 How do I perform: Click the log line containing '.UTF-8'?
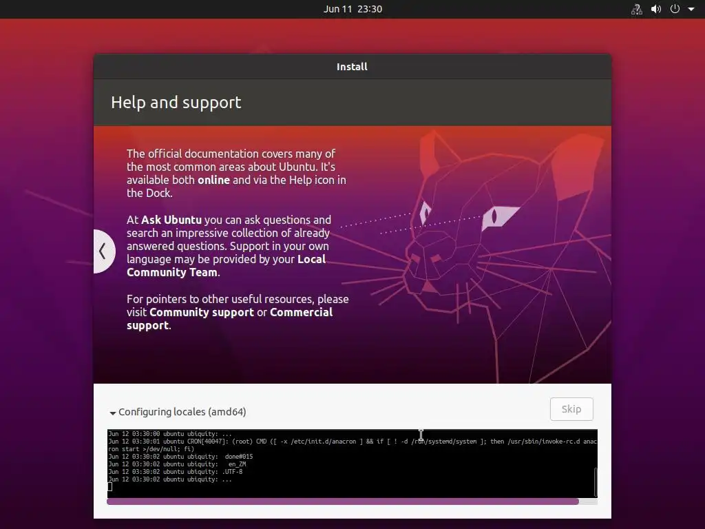tap(176, 472)
